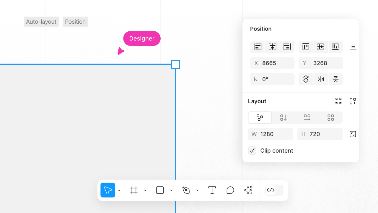
Task: Select vertical auto layout option
Action: pyautogui.click(x=283, y=118)
